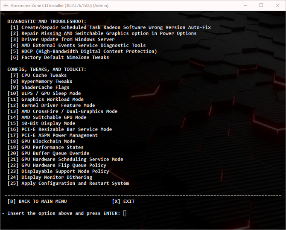Click option [2] Repair Missing AMD Switchable Graphics
286x230 pixels.
[x=103, y=33]
